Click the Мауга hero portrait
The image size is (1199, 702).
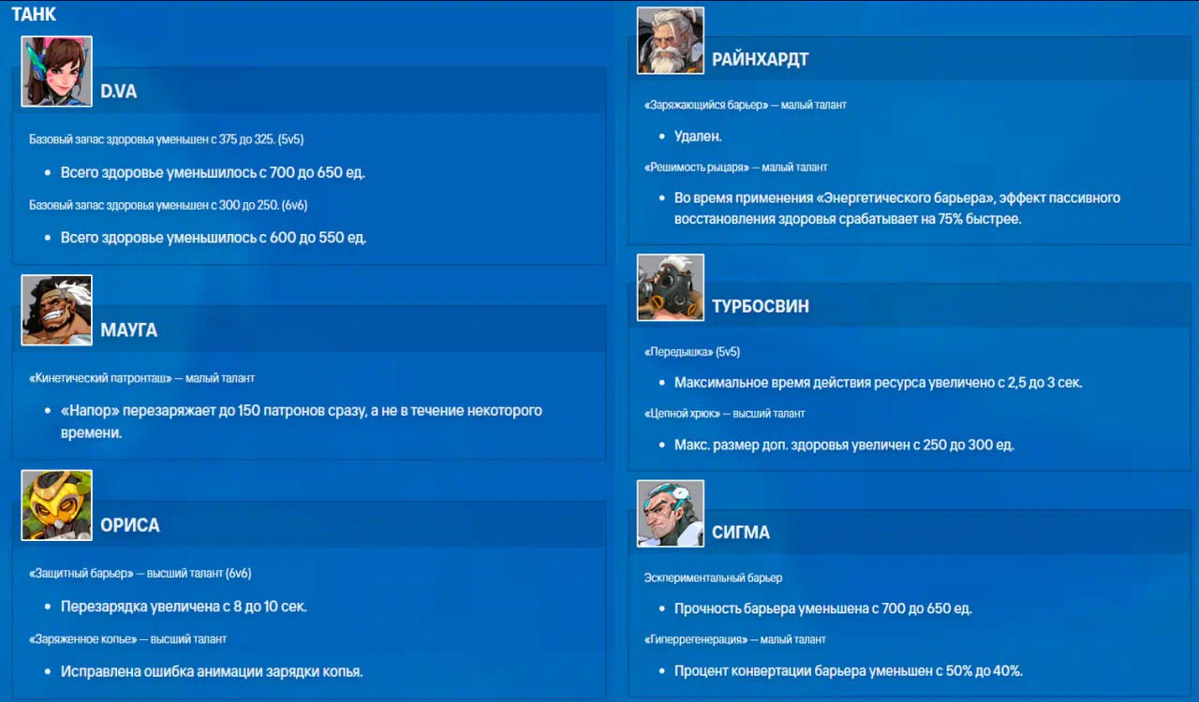57,310
